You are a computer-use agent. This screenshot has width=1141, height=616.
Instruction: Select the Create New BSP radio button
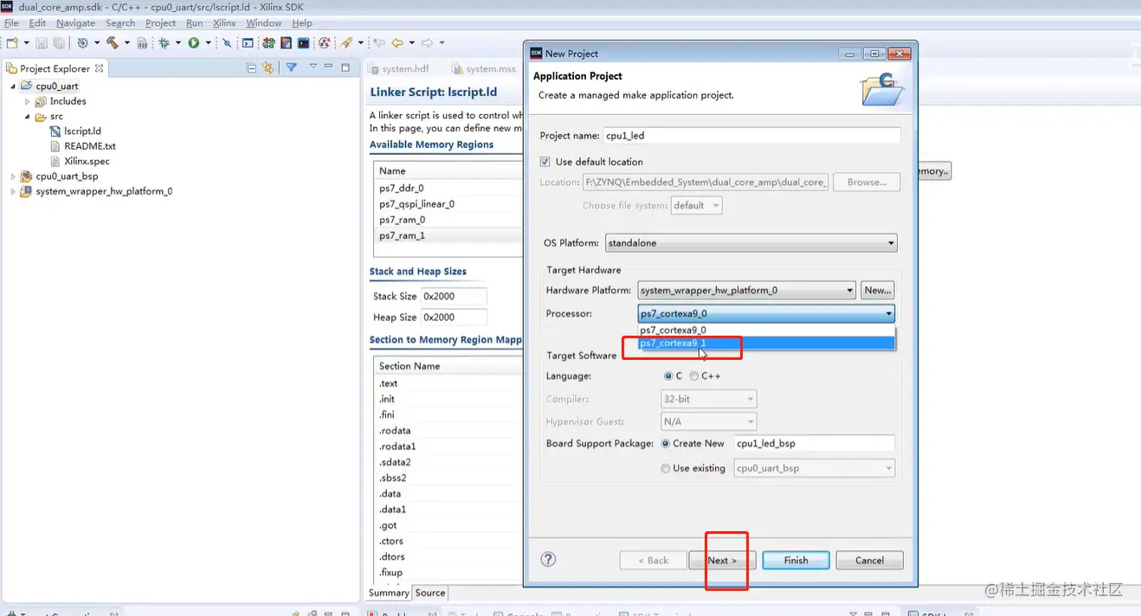click(x=666, y=443)
